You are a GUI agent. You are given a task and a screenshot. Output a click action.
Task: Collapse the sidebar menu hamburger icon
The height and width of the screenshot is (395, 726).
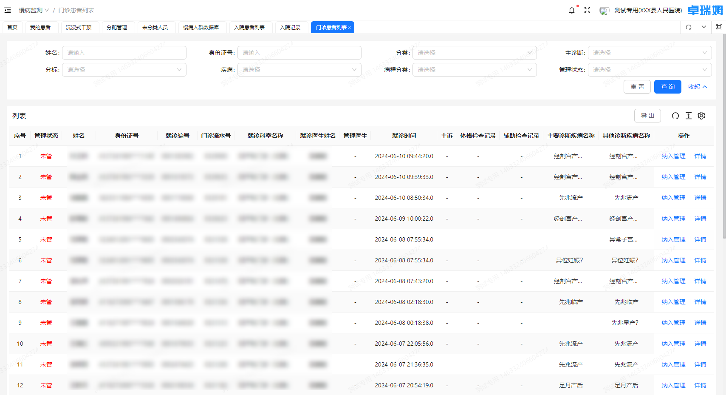(x=8, y=10)
